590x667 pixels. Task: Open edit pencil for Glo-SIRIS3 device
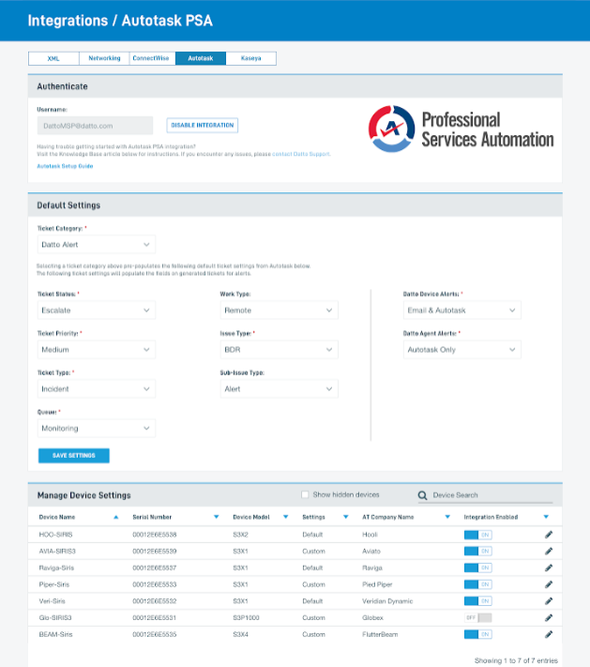coord(549,617)
